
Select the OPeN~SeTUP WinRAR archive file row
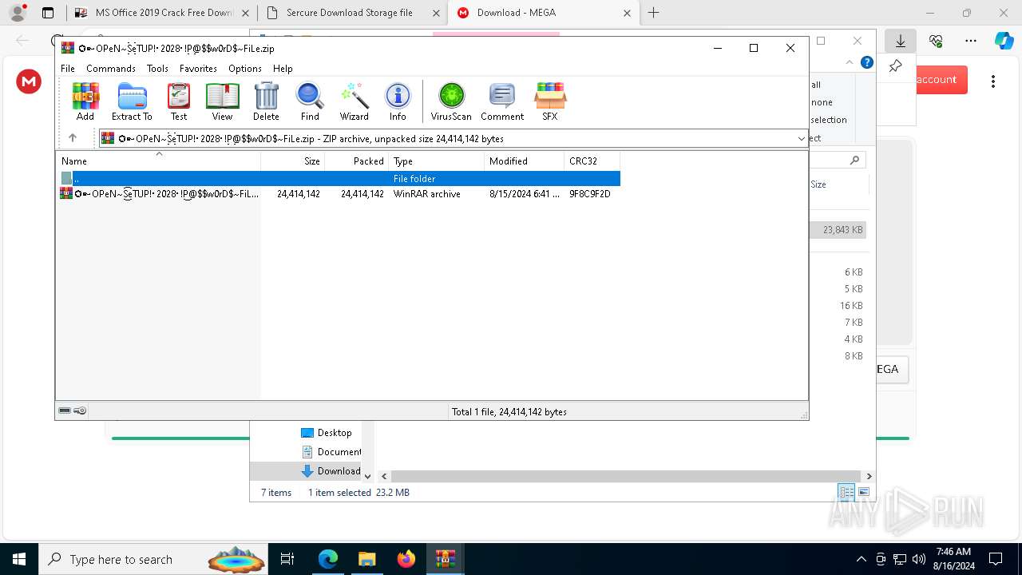(x=339, y=193)
